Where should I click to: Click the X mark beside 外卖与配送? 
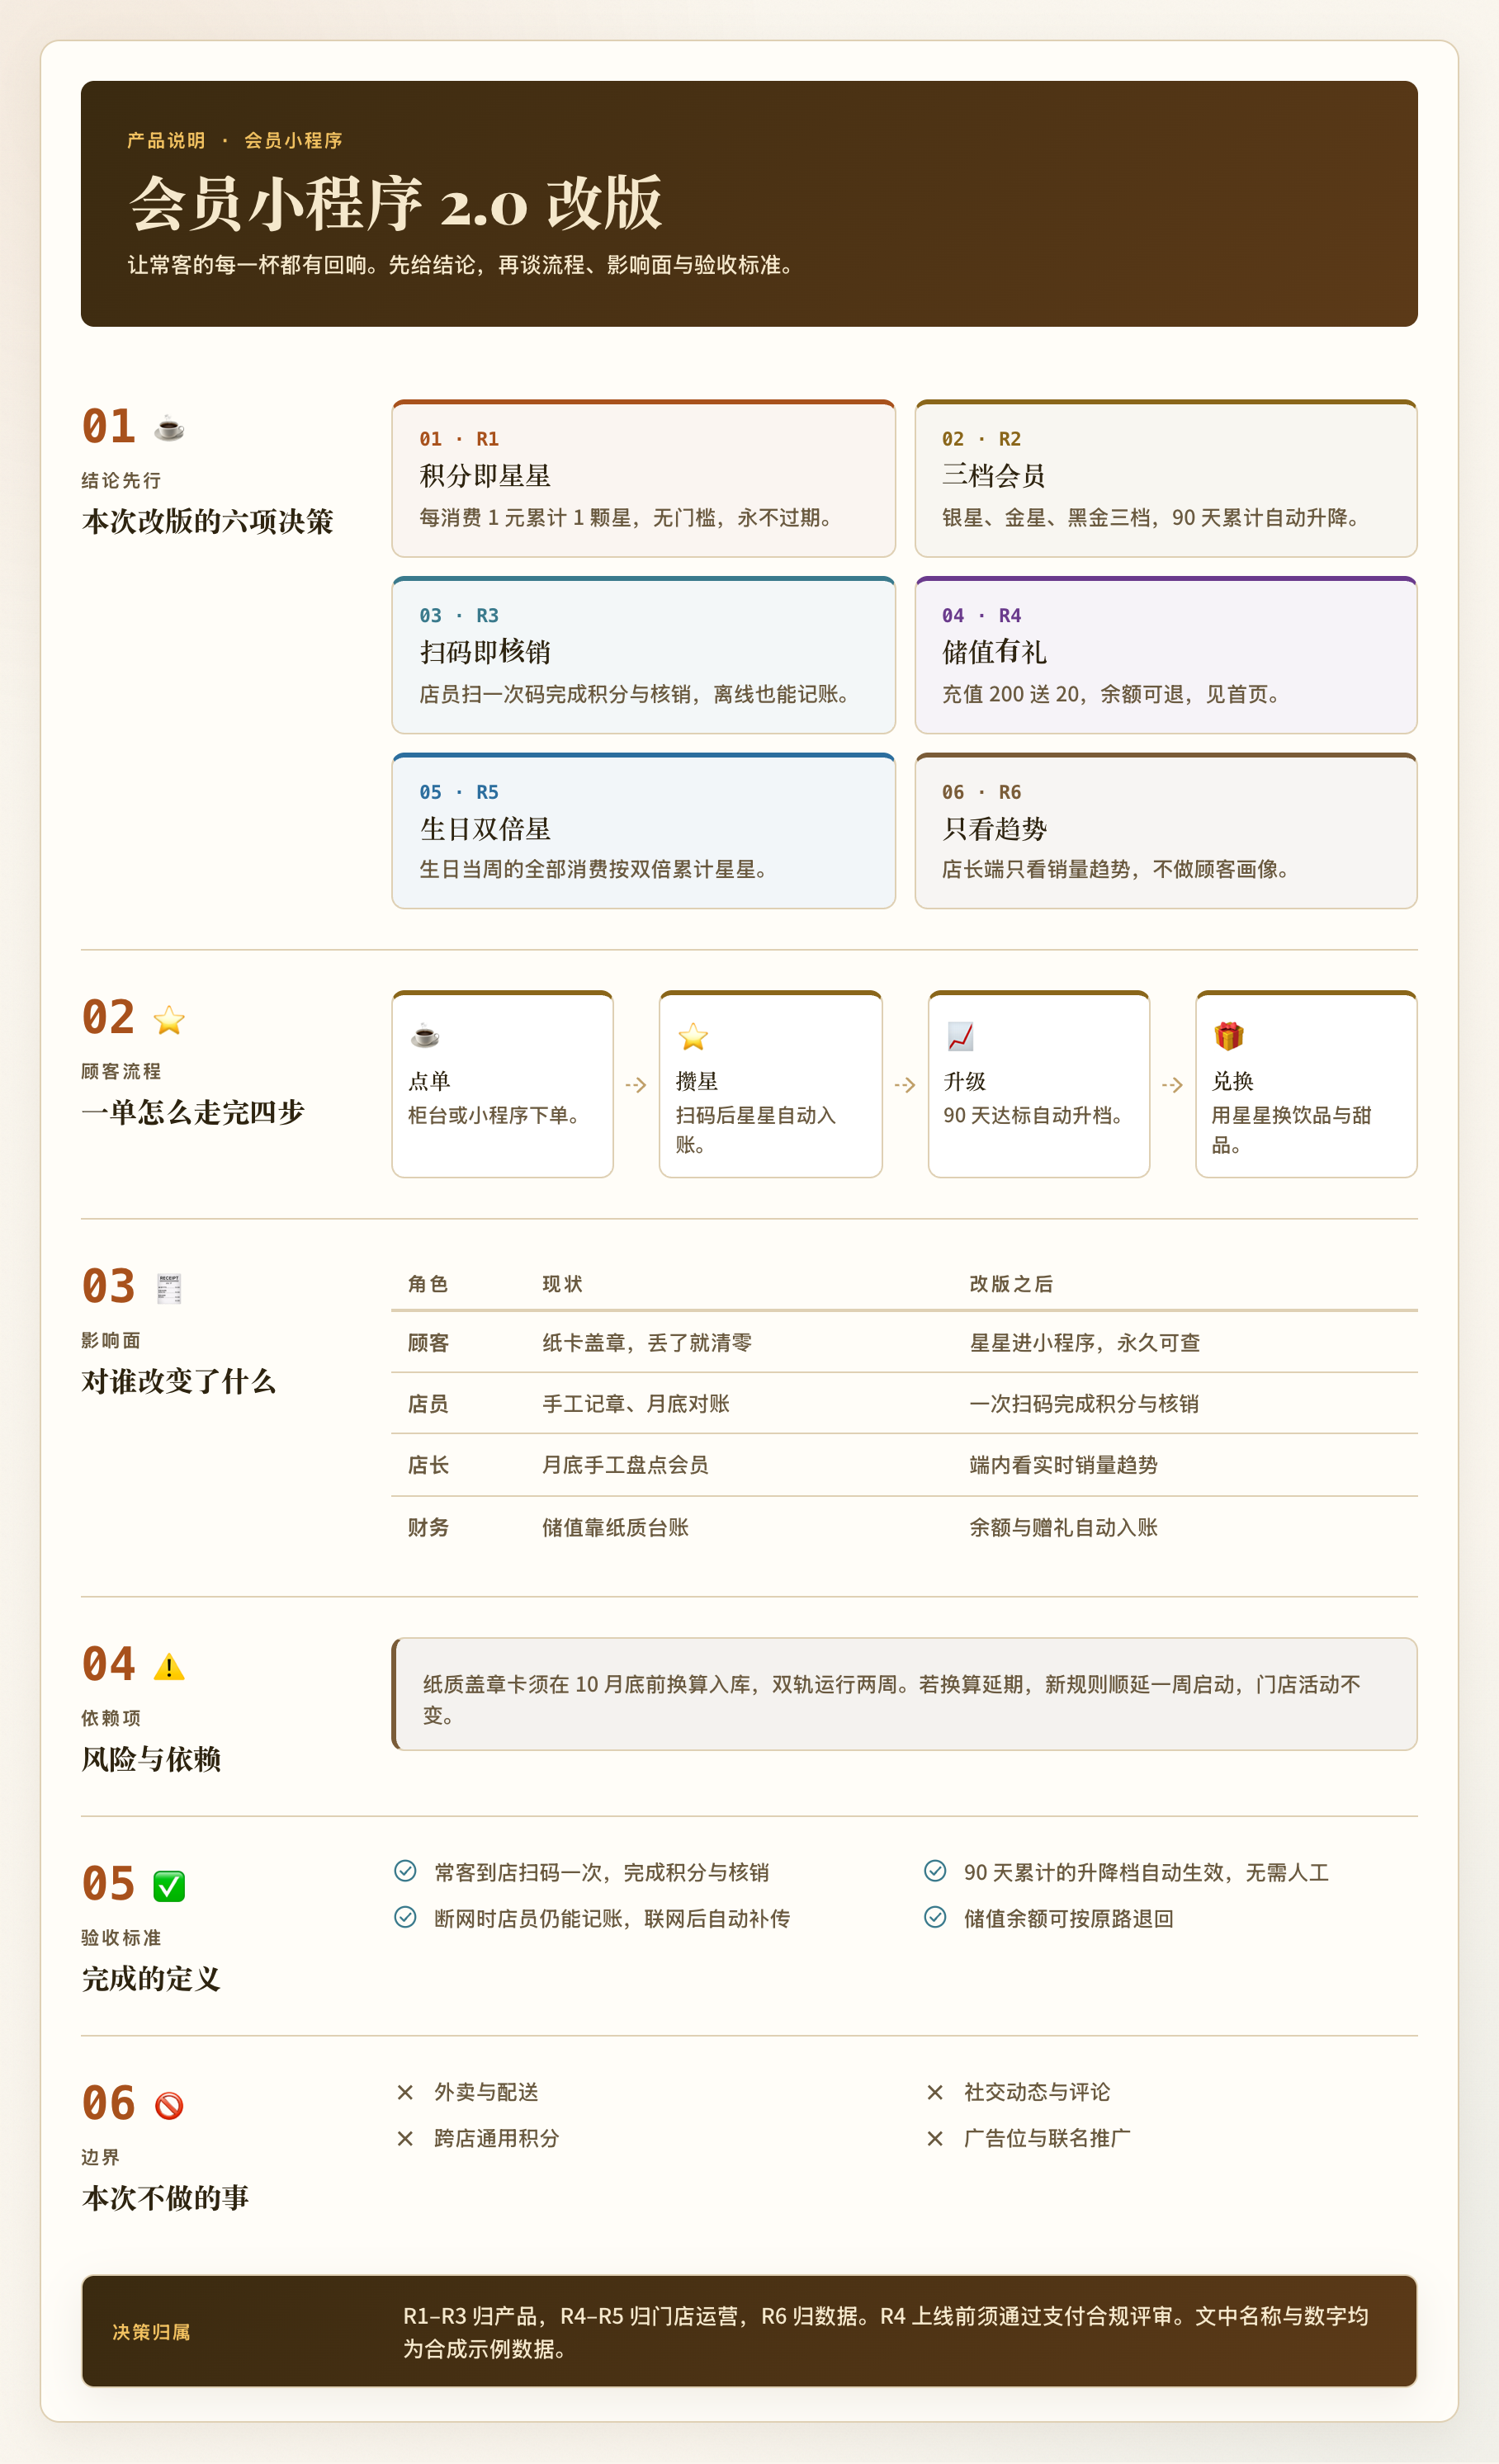click(x=405, y=2092)
